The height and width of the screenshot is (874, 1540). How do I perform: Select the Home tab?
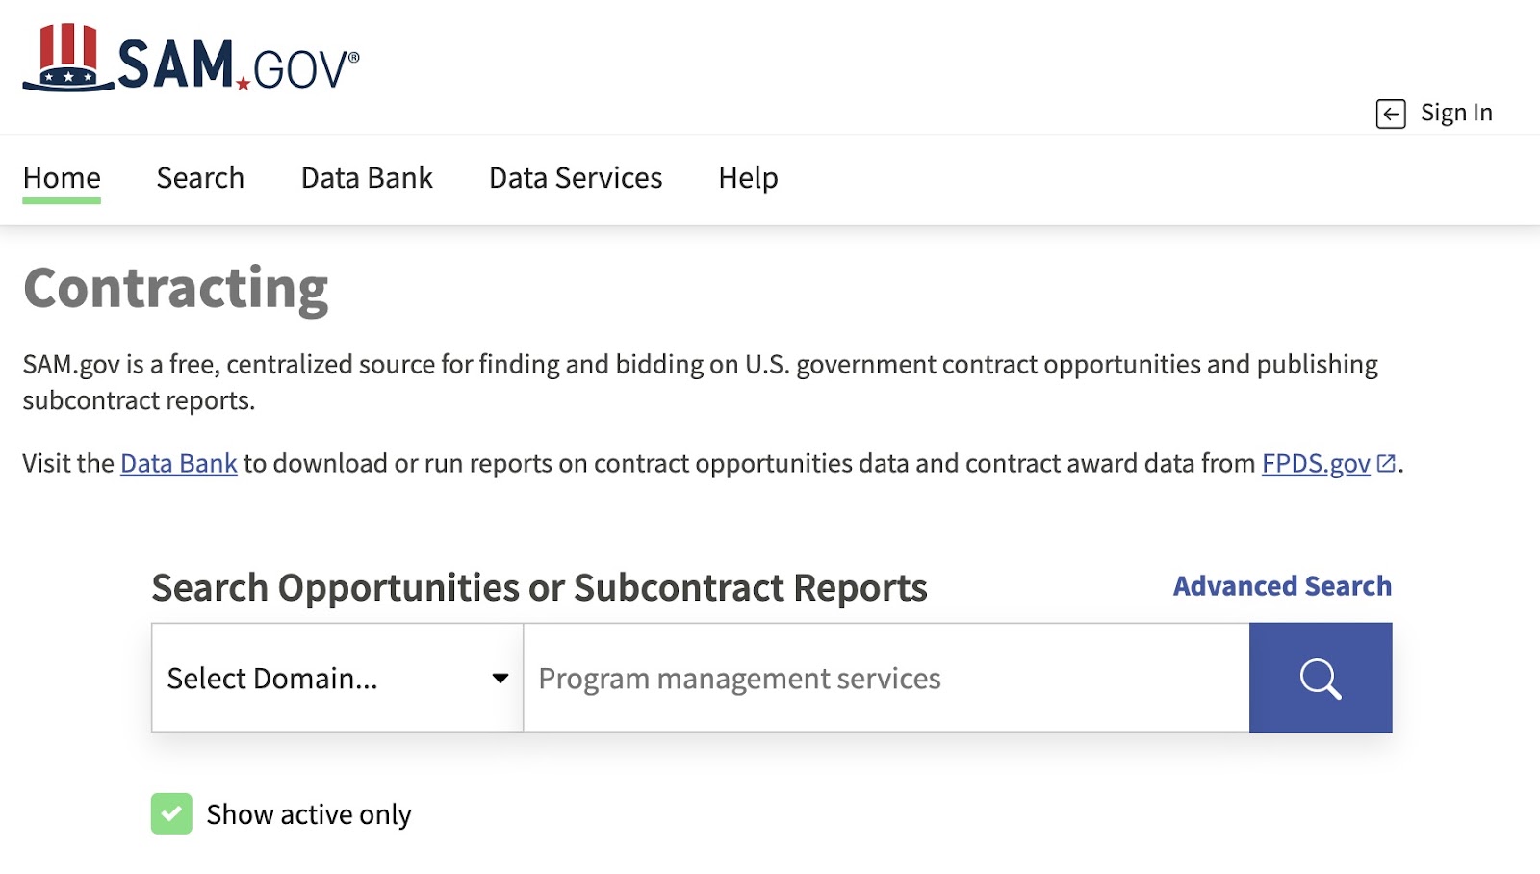(x=61, y=178)
